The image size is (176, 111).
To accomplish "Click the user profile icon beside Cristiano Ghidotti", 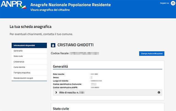I will (x=53, y=45).
